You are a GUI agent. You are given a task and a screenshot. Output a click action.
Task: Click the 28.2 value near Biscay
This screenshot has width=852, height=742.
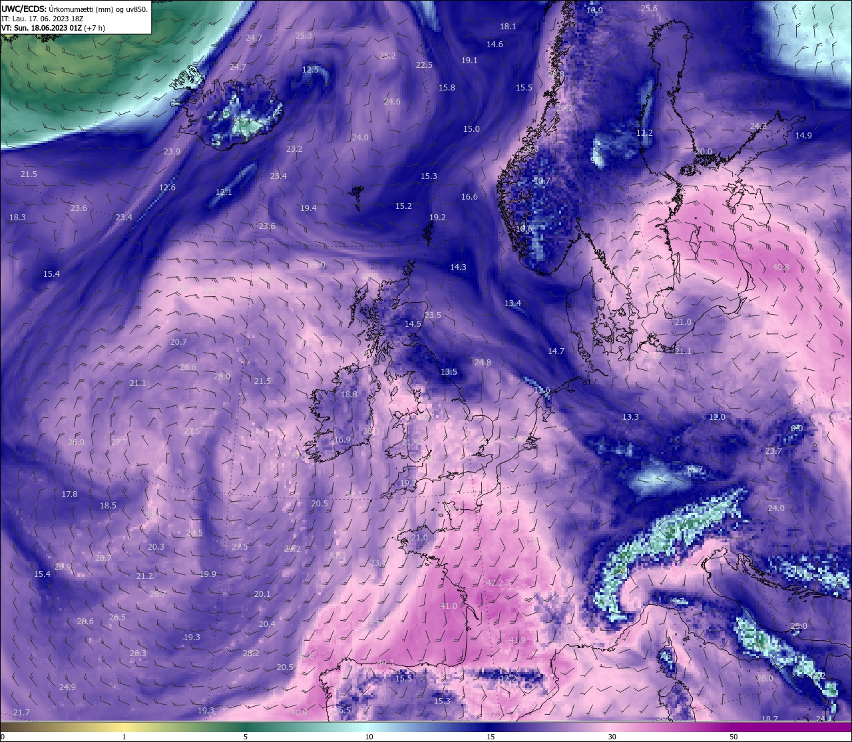point(251,653)
